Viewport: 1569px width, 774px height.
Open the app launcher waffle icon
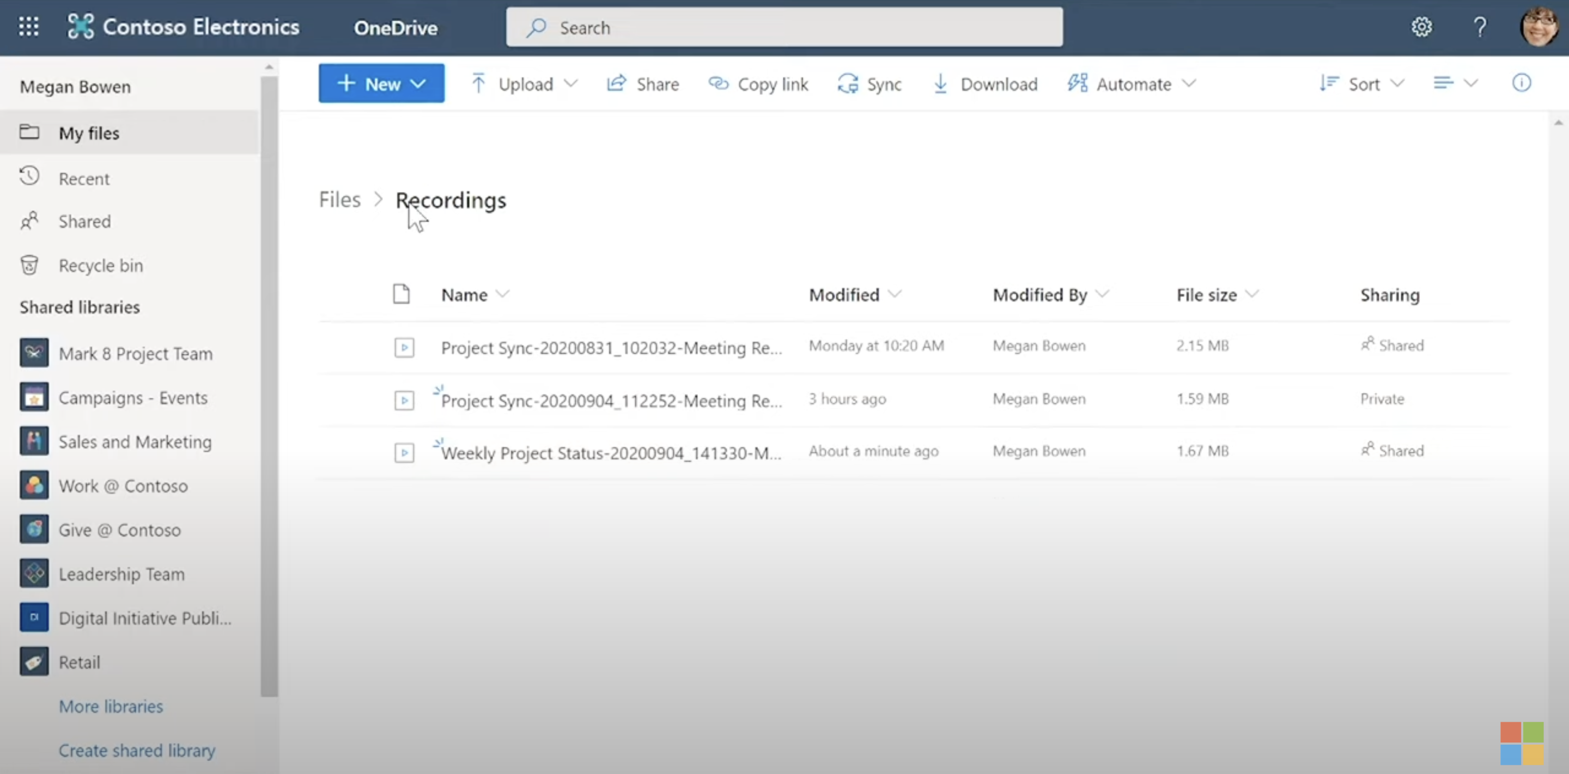pyautogui.click(x=29, y=27)
